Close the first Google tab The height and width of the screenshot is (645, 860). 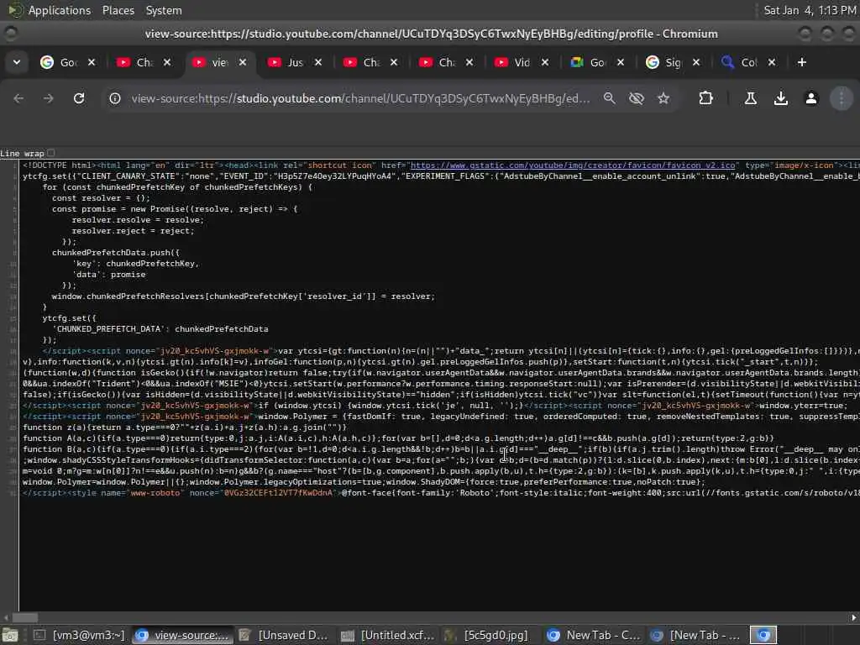pos(92,62)
